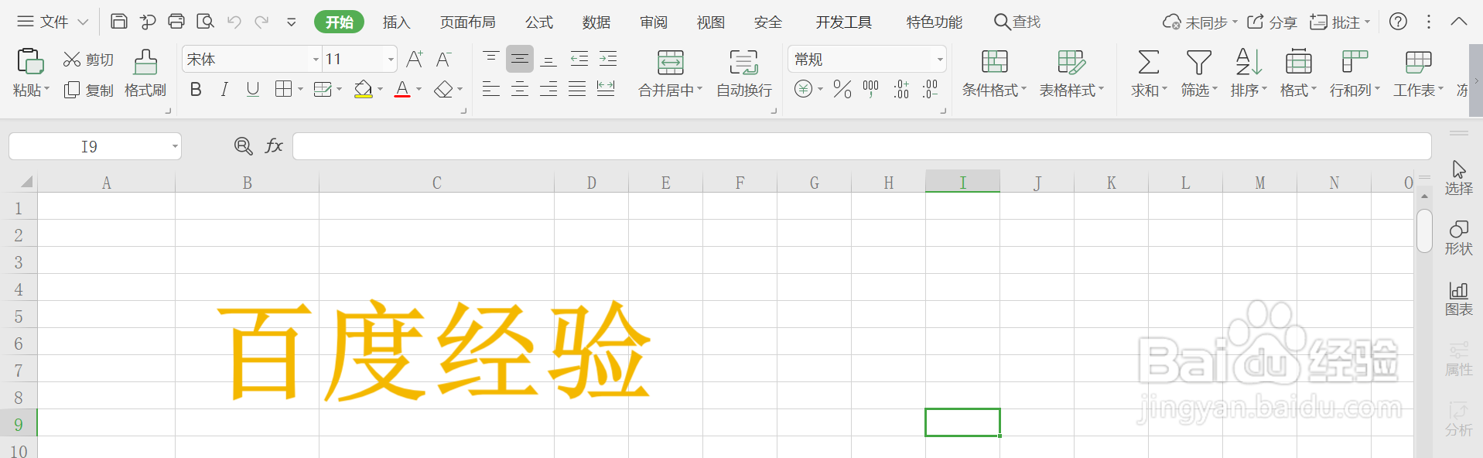Switch to the Insert (插入) tab
This screenshot has width=1483, height=458.
click(396, 22)
